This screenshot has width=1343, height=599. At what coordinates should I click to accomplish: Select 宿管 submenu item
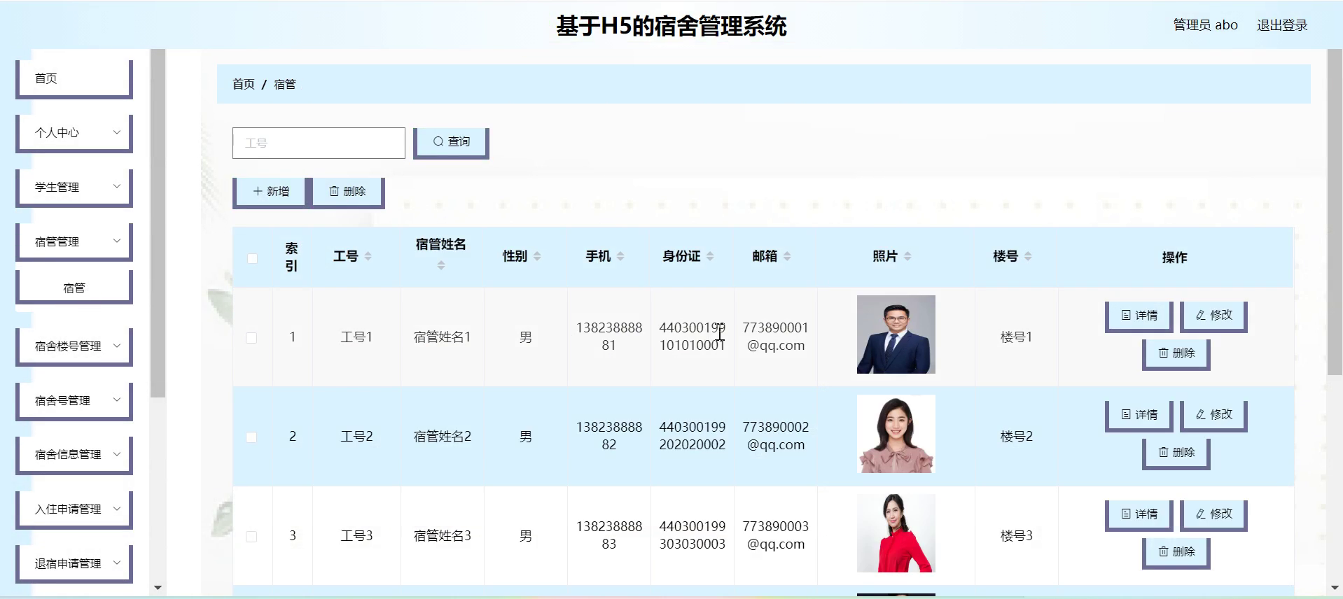coord(74,288)
